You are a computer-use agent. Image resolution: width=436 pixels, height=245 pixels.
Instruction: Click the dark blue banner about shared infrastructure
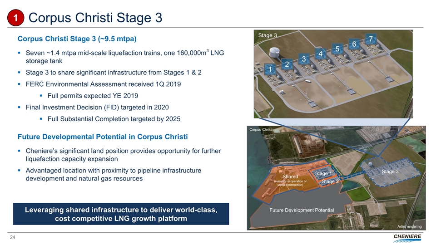coord(121,214)
